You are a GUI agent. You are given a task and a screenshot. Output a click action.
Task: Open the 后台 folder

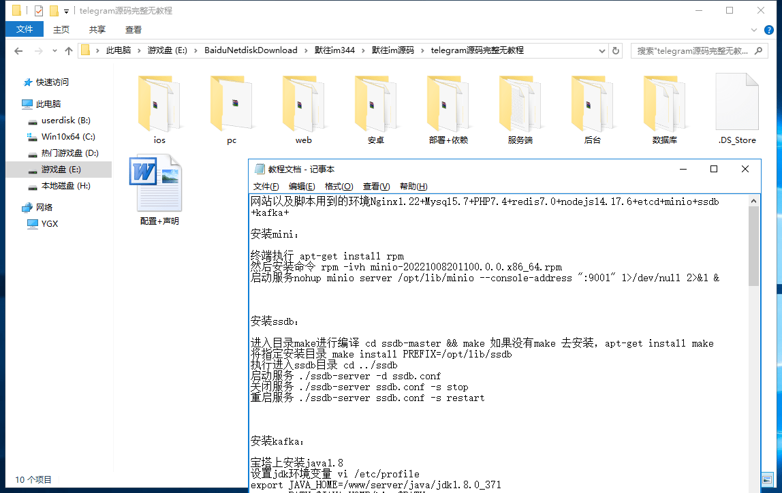tap(592, 110)
